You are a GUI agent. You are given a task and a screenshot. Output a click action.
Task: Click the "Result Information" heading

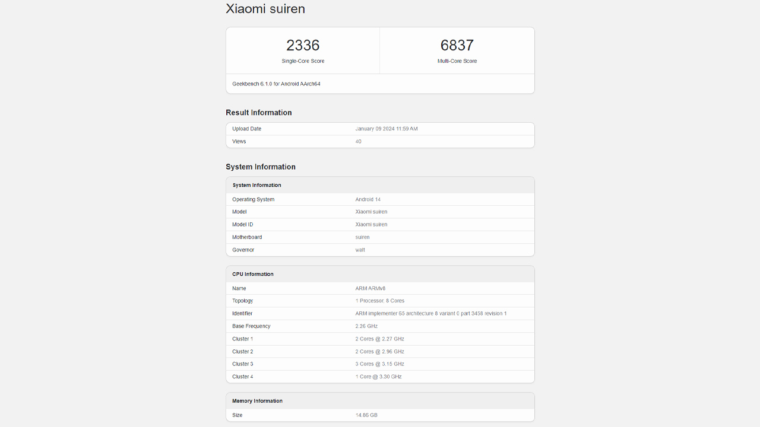(259, 113)
